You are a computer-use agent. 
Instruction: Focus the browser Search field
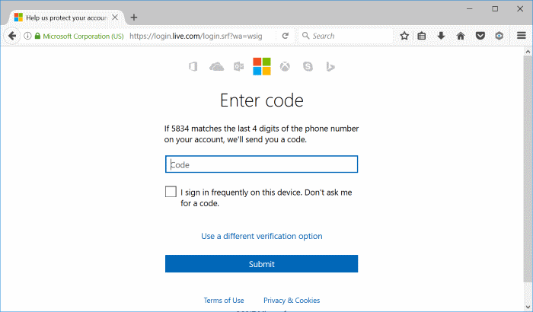point(346,36)
